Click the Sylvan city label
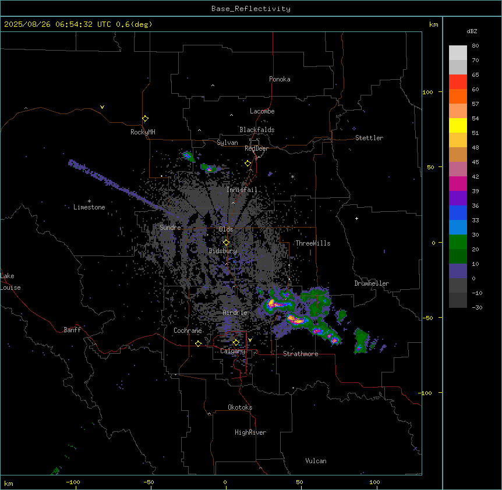502x490 pixels. pyautogui.click(x=227, y=143)
